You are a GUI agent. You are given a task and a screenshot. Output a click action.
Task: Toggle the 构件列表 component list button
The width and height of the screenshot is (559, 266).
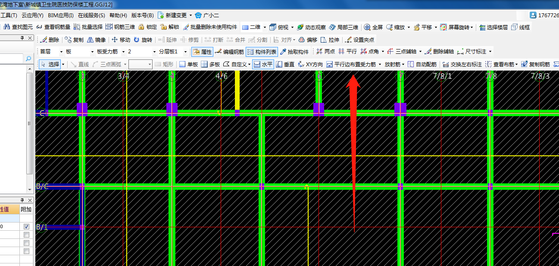pyautogui.click(x=262, y=52)
